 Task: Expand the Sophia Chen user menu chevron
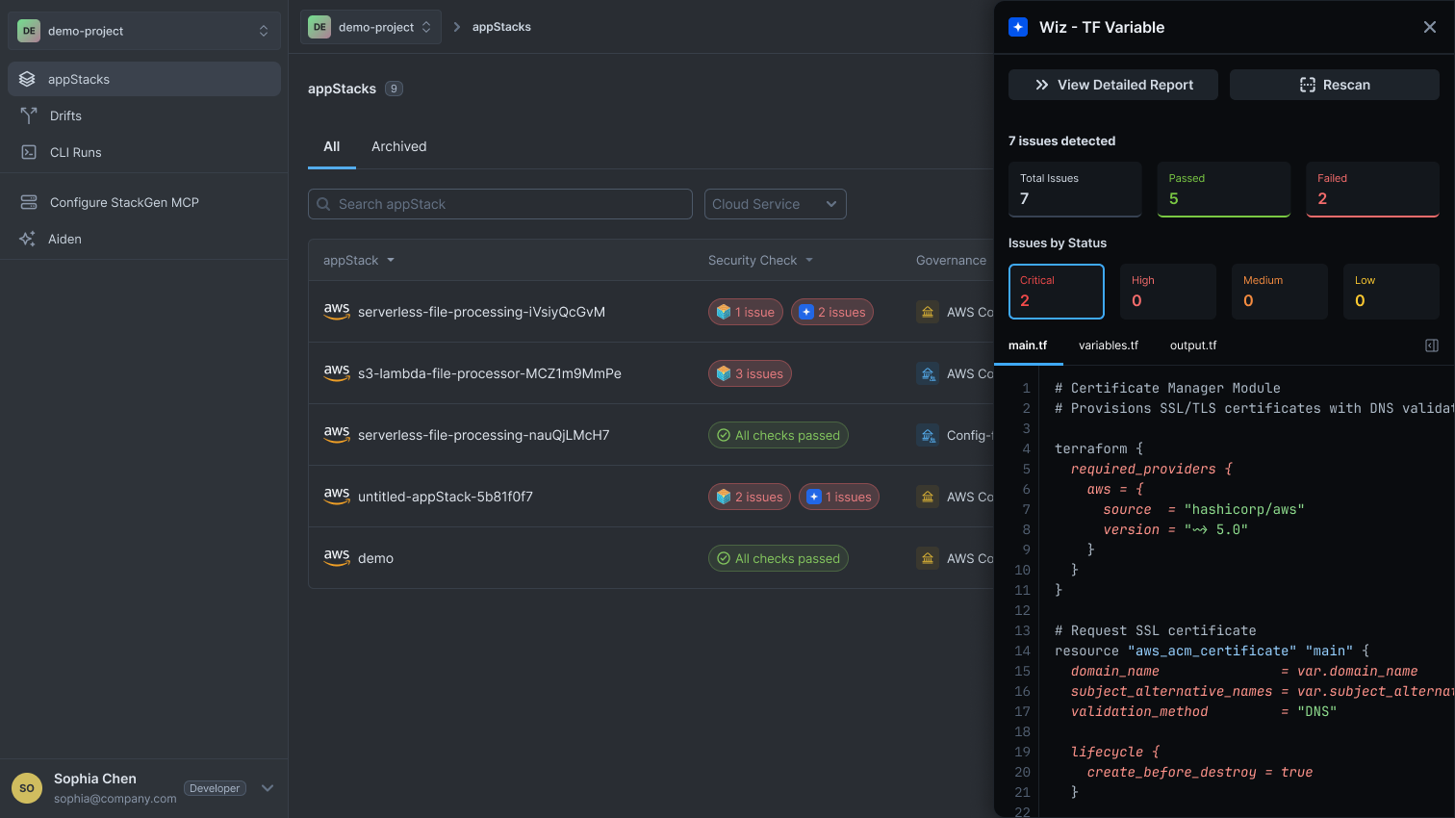(x=268, y=788)
